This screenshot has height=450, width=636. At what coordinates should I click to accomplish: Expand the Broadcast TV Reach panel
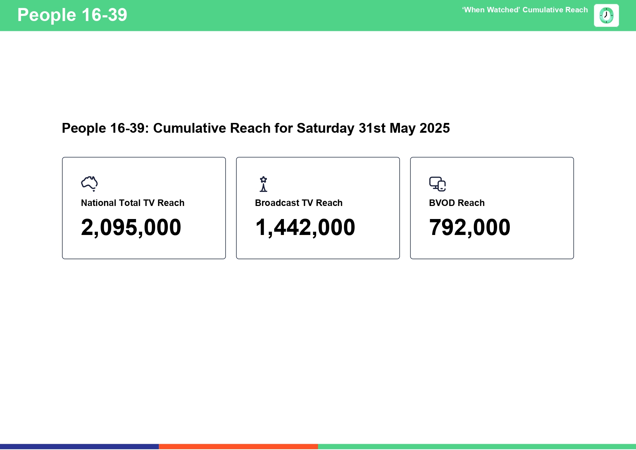pyautogui.click(x=318, y=207)
